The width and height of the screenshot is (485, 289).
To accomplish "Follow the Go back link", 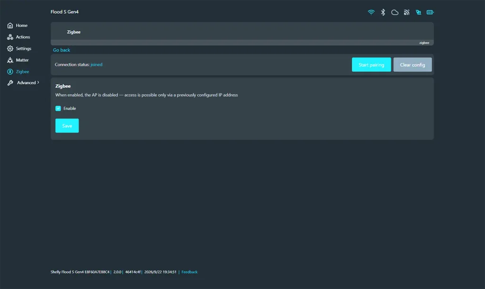I will (61, 50).
